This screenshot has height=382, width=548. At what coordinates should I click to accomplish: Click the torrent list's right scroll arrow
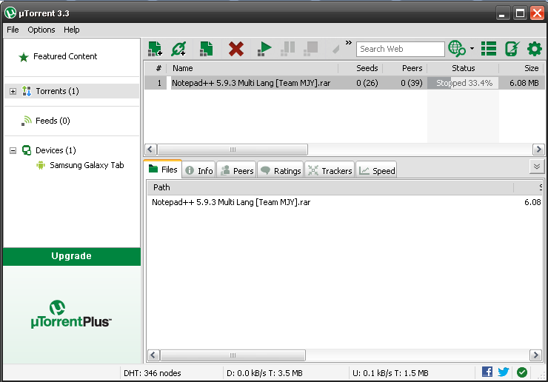[x=538, y=150]
